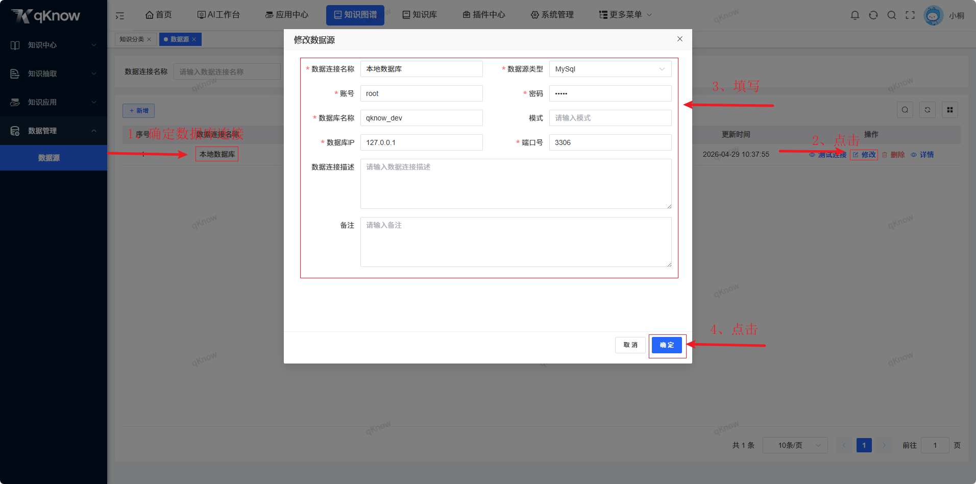The width and height of the screenshot is (976, 484).
Task: Click the 数据连接描述 textarea
Action: tap(516, 184)
